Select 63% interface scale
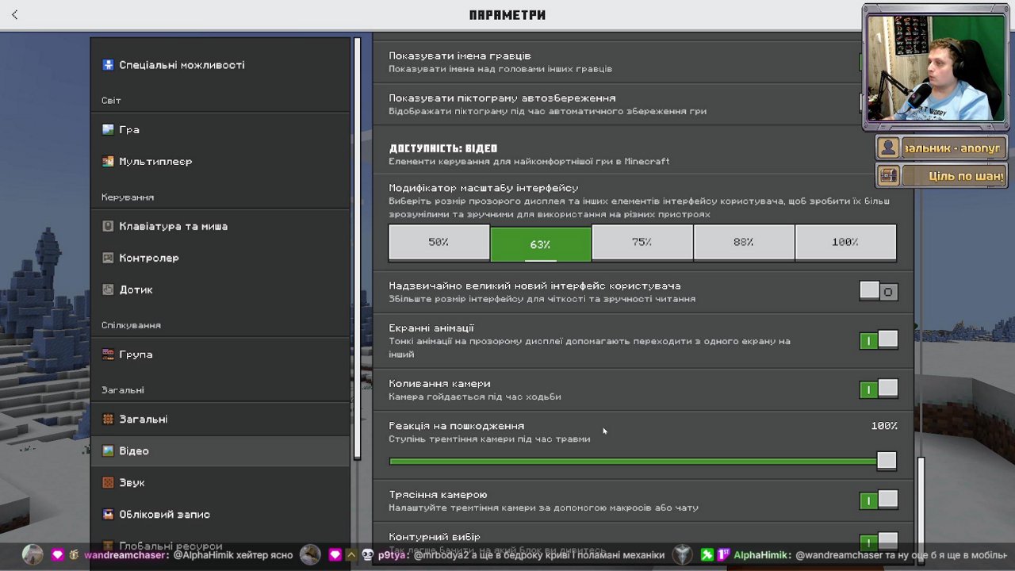The height and width of the screenshot is (571, 1015). [540, 243]
